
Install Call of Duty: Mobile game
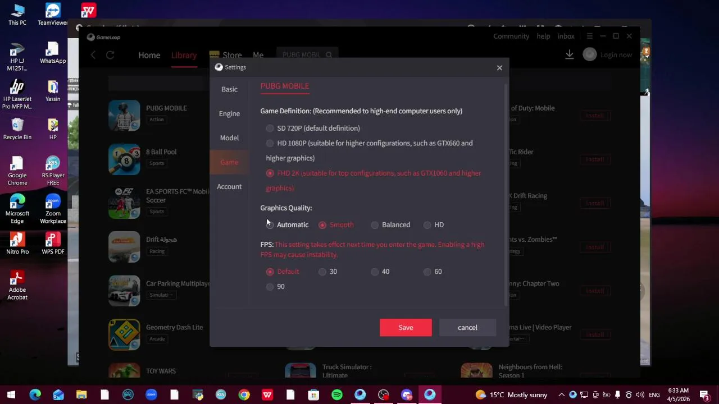(595, 116)
